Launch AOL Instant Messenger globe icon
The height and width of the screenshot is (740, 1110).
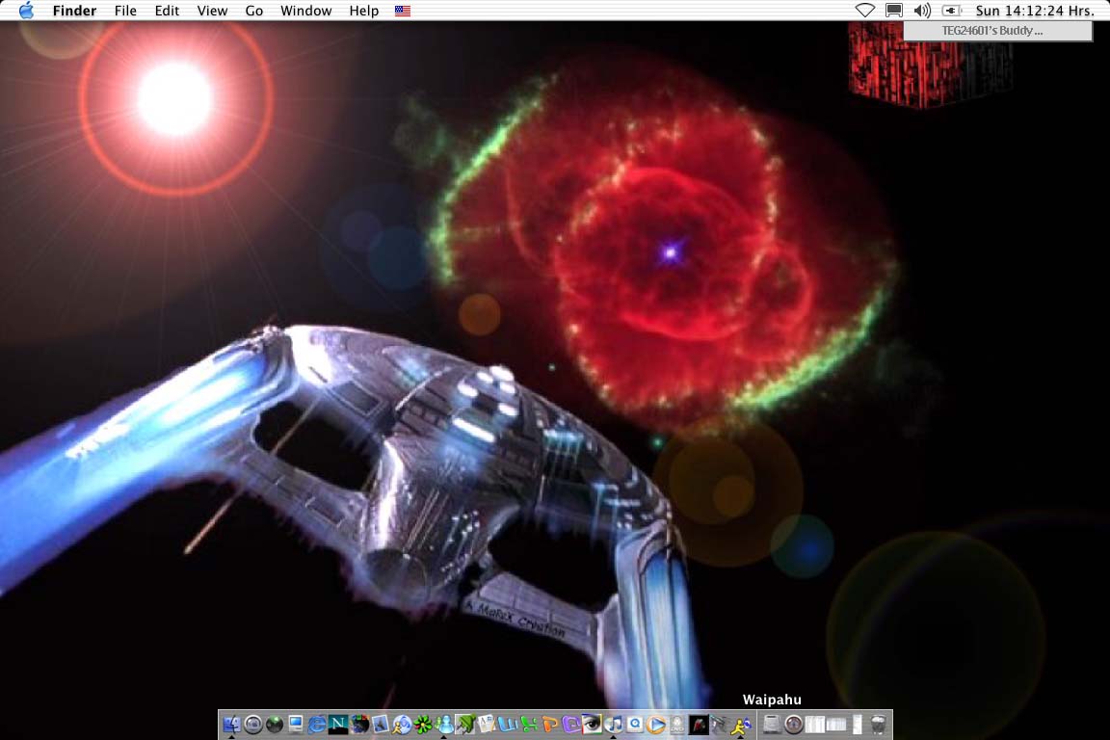coord(402,725)
